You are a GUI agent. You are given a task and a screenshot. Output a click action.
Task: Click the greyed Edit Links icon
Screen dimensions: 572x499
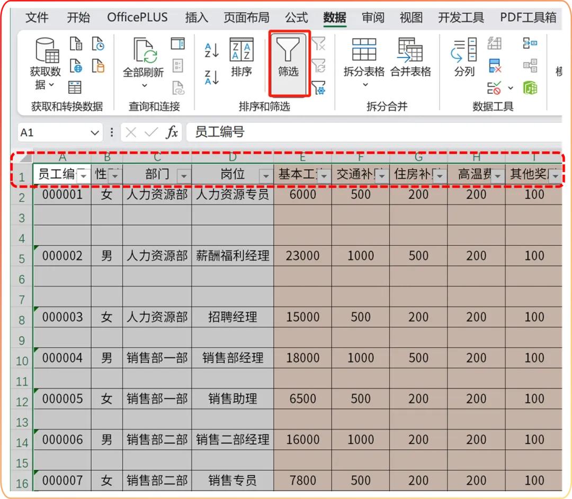(178, 88)
